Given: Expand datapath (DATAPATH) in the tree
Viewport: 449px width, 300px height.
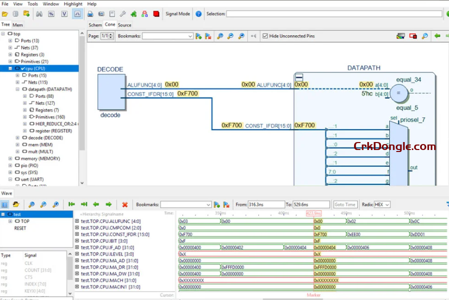Looking at the screenshot, I should click(18, 90).
